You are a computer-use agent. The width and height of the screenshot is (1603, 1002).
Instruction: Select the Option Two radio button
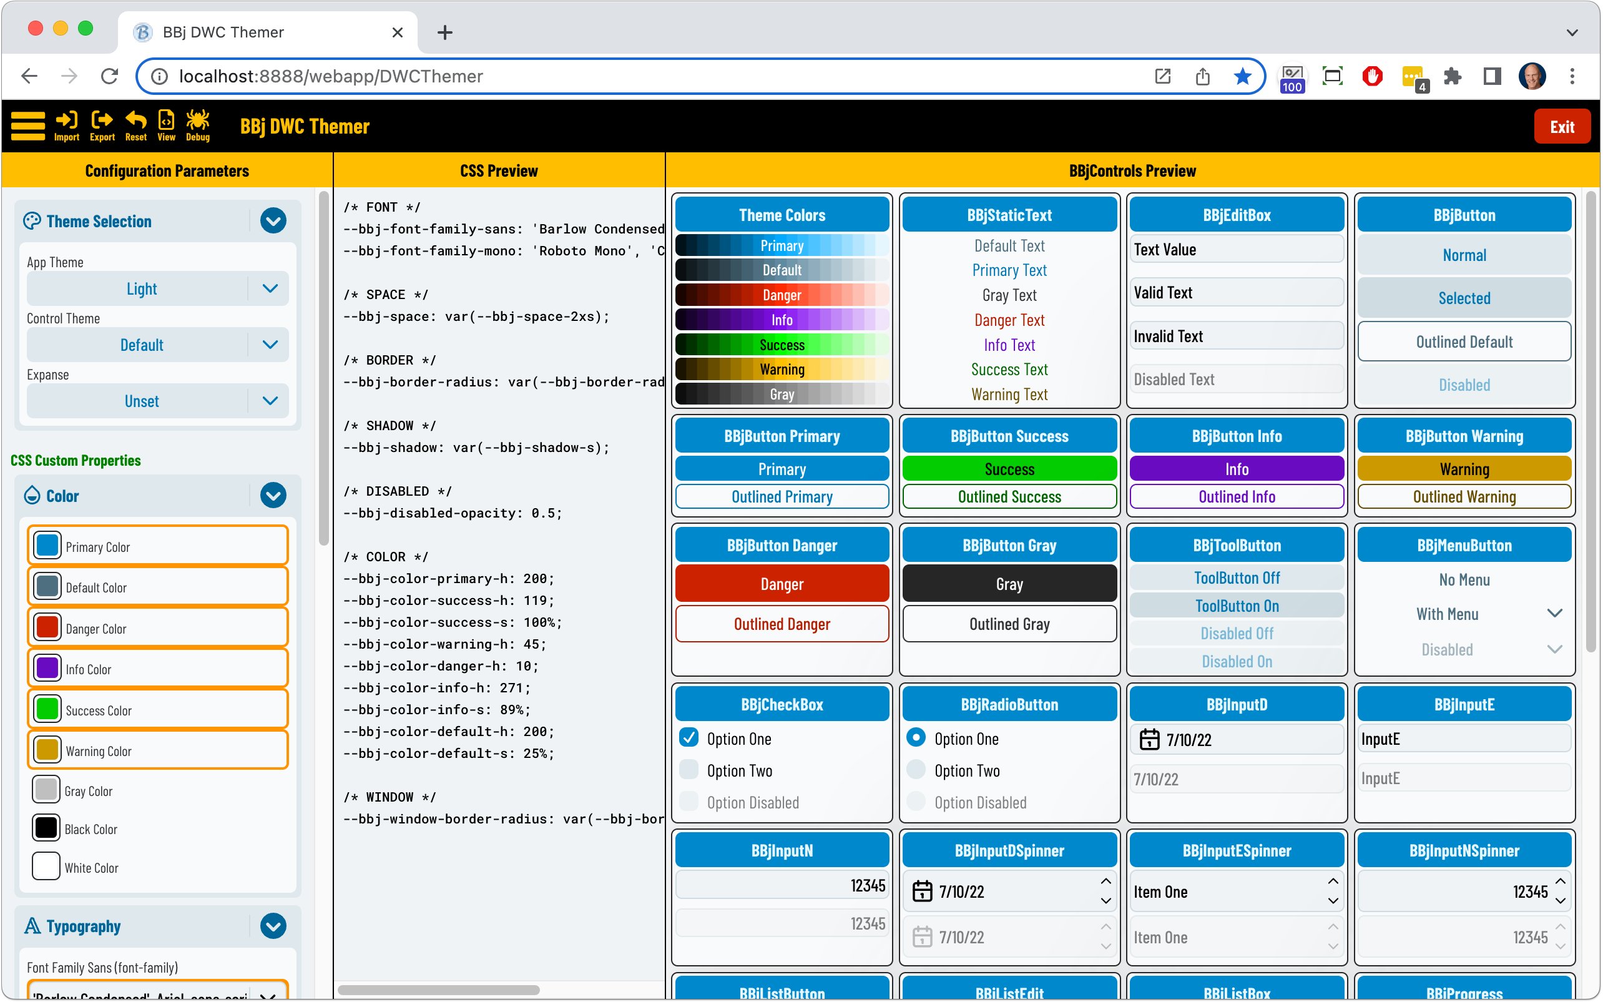click(x=916, y=769)
